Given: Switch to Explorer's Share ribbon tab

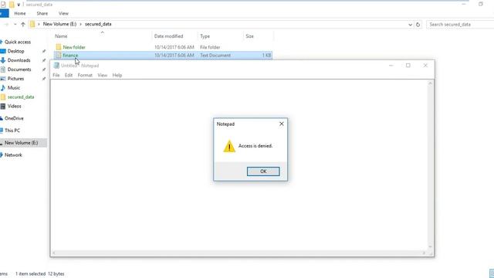Looking at the screenshot, I should (42, 13).
